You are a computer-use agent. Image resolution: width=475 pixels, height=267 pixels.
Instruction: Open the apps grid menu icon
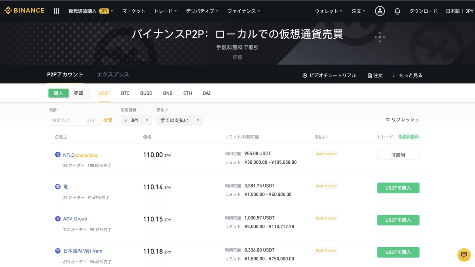(57, 11)
